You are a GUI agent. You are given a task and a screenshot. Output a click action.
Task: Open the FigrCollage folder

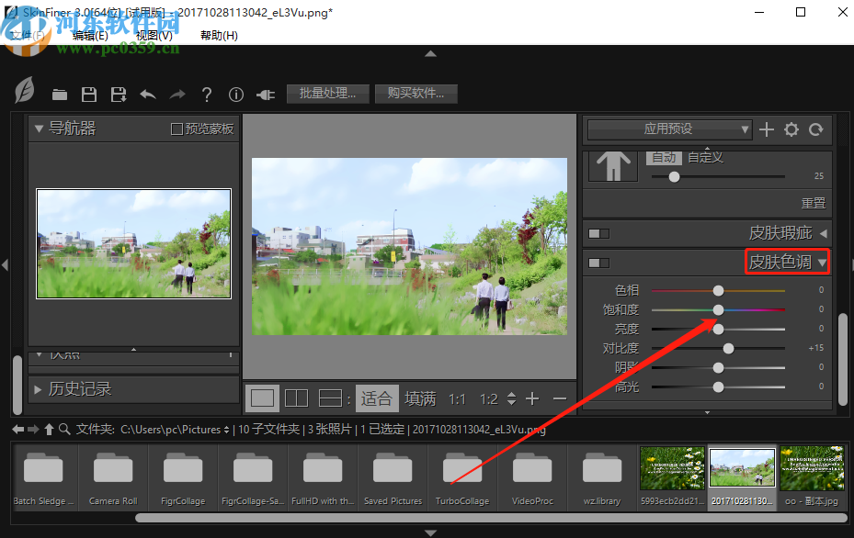(183, 477)
